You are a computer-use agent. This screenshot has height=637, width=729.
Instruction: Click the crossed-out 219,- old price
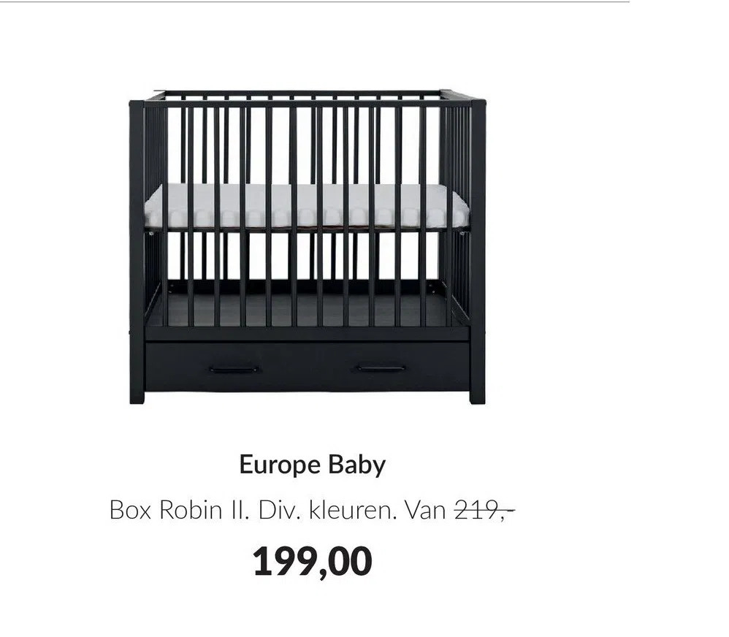[484, 509]
